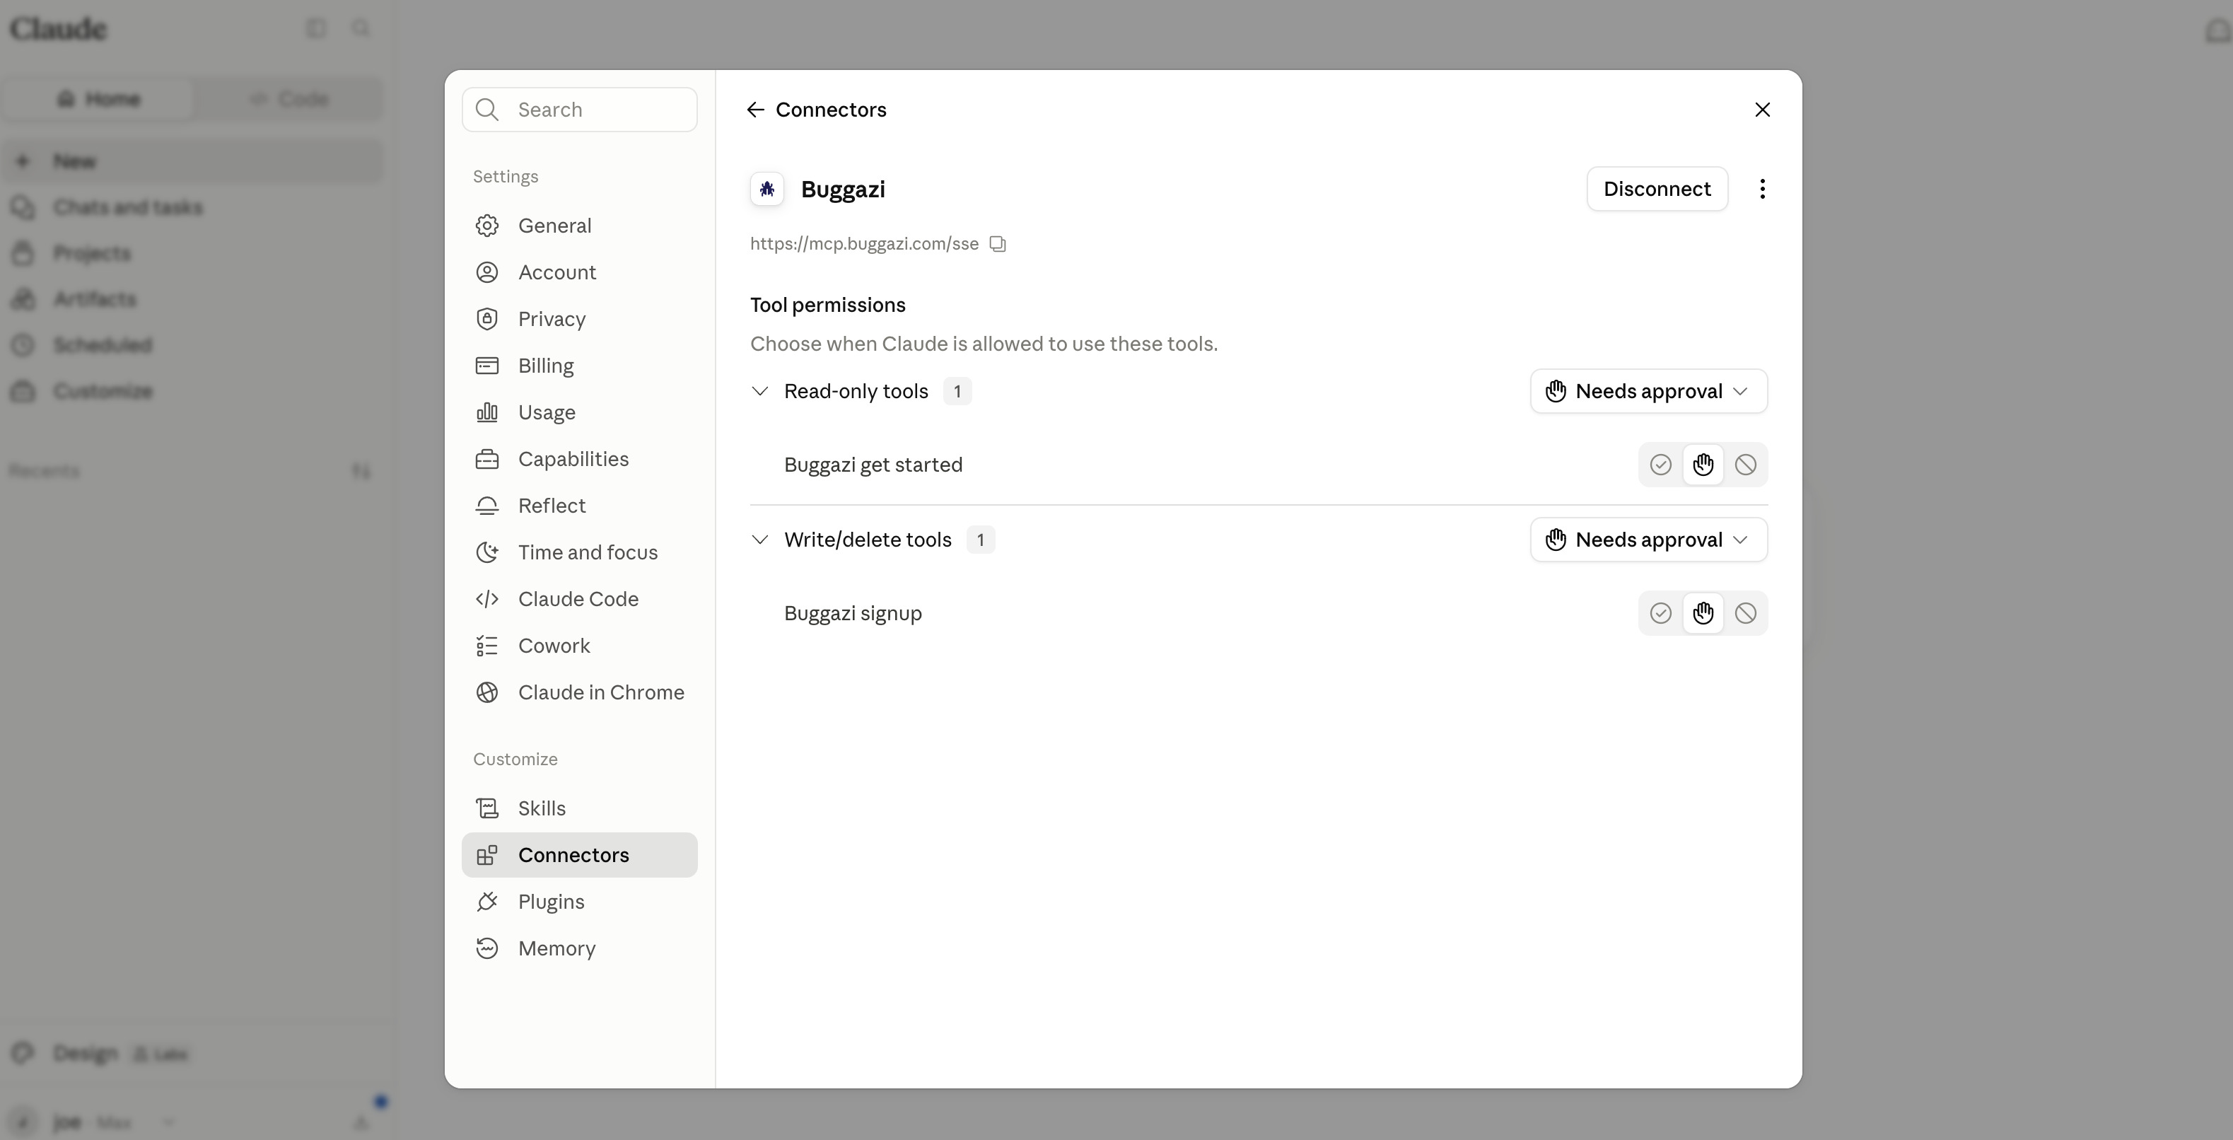This screenshot has height=1140, width=2233.
Task: Click the magnifier icon in settings search
Action: pyautogui.click(x=487, y=109)
